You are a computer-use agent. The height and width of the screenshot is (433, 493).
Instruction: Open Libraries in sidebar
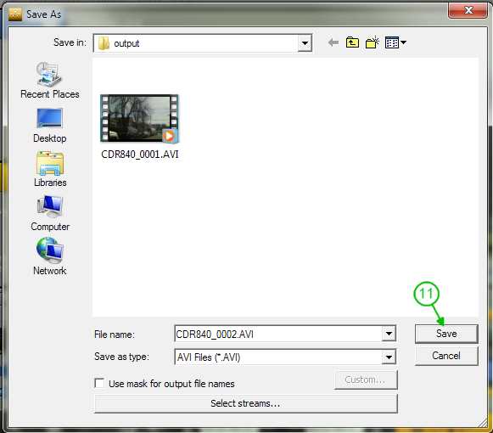[50, 169]
